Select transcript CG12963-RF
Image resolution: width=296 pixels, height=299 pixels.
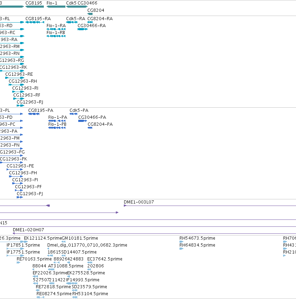click(19, 99)
